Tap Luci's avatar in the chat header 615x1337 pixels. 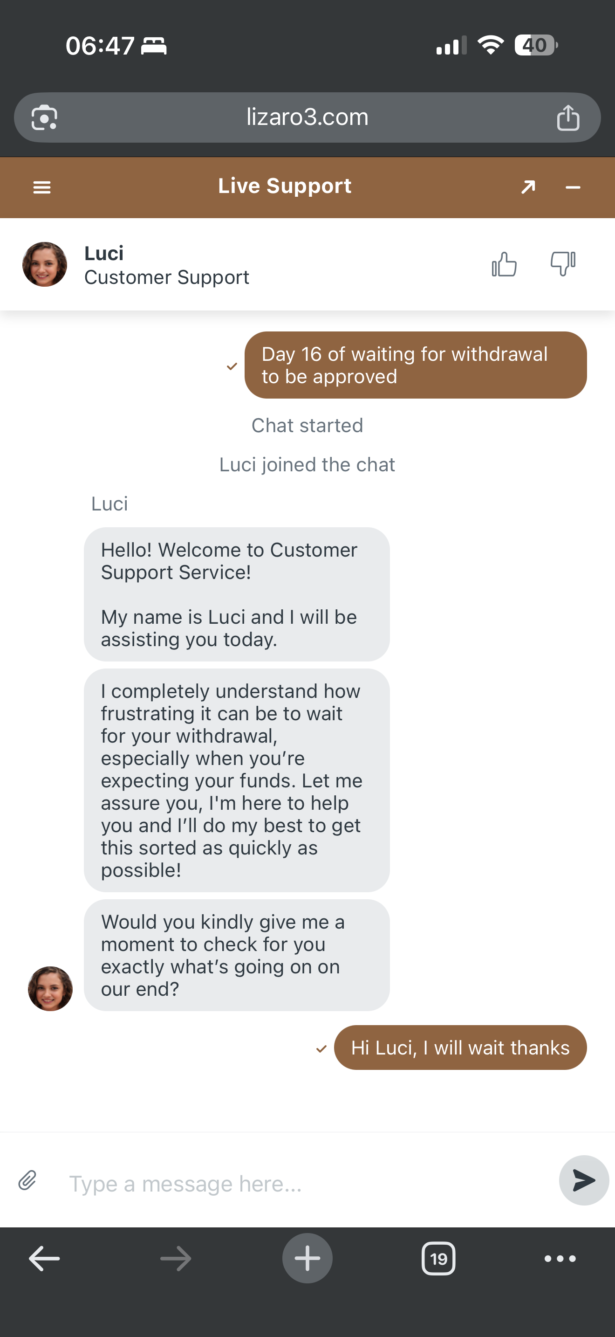tap(45, 264)
